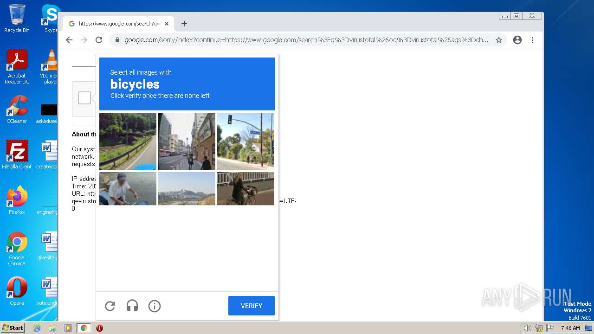Open Opera browser shortcut
The width and height of the screenshot is (594, 334).
point(17,291)
